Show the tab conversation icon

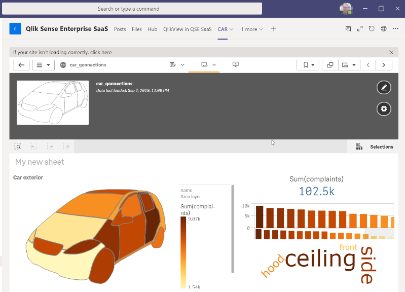(x=348, y=29)
